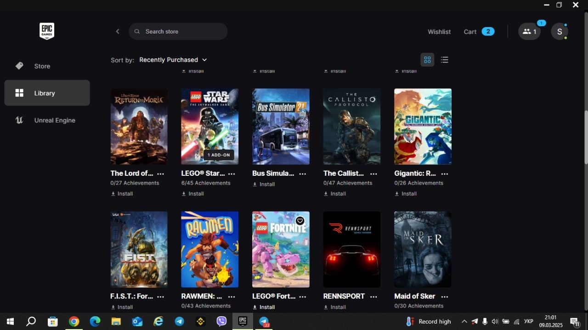Viewport: 588px width, 330px height.
Task: Select Library in the sidebar
Action: coord(47,93)
